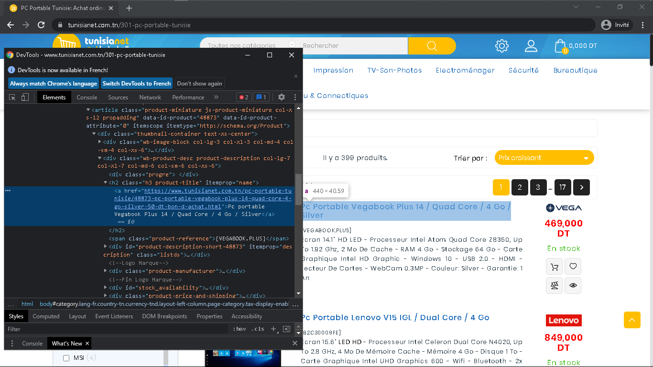653x367 pixels.
Task: Open the DevTools drawer kebab menu
Action: (x=12, y=343)
